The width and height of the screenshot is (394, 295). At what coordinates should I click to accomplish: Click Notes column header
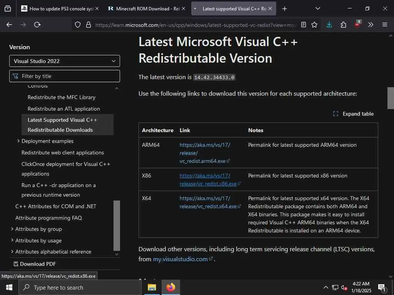255,130
